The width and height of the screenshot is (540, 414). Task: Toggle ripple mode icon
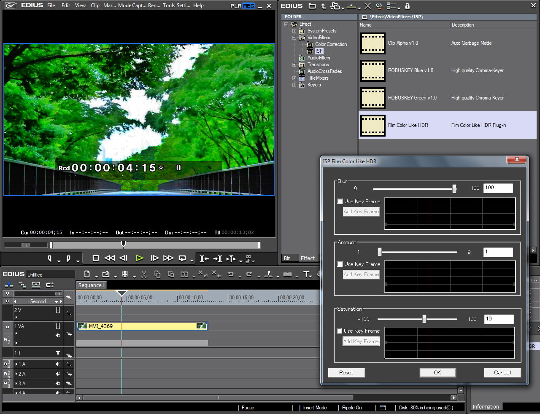click(22, 285)
